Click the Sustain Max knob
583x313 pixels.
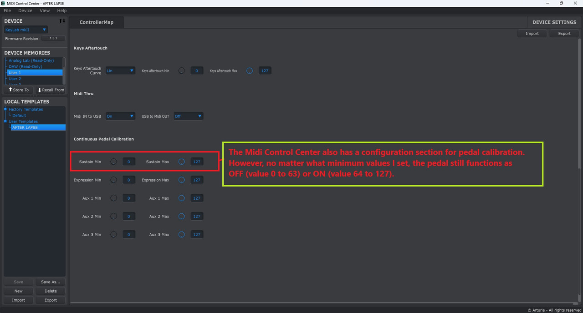coord(182,162)
